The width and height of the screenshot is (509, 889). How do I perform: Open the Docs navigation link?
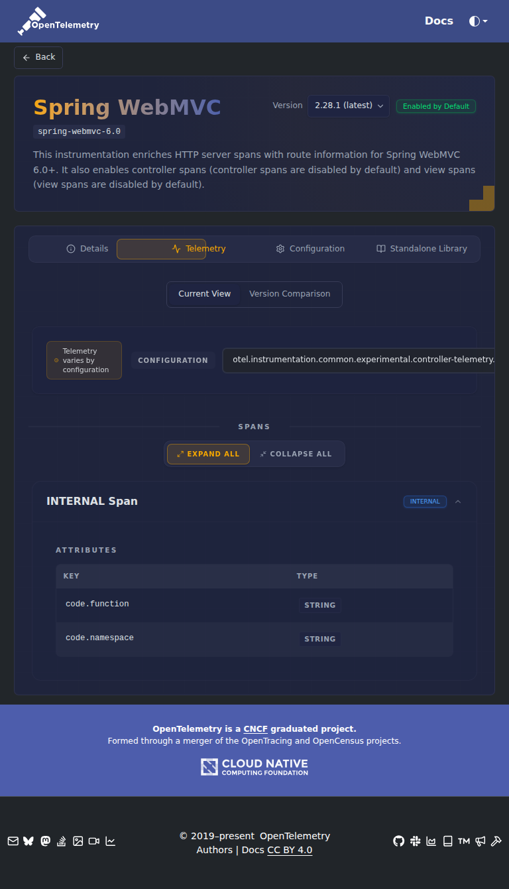click(439, 21)
